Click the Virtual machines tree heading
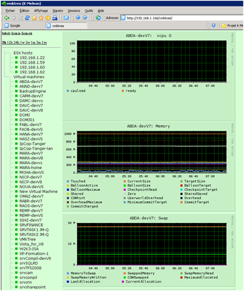Screen dimensions: 244x291 coord(29,77)
